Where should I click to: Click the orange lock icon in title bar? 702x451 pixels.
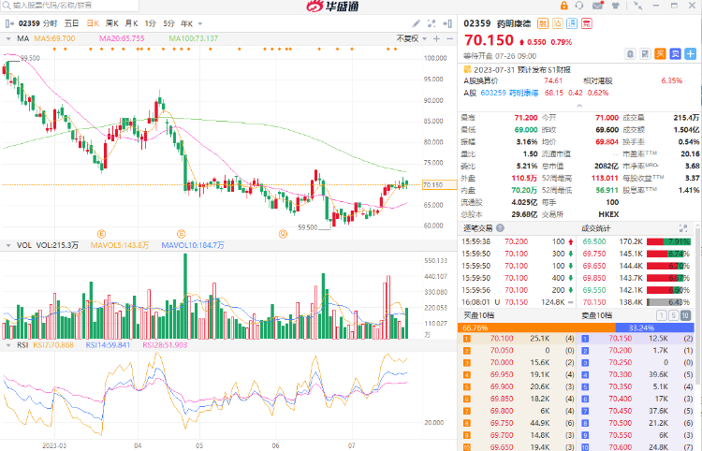564,6
